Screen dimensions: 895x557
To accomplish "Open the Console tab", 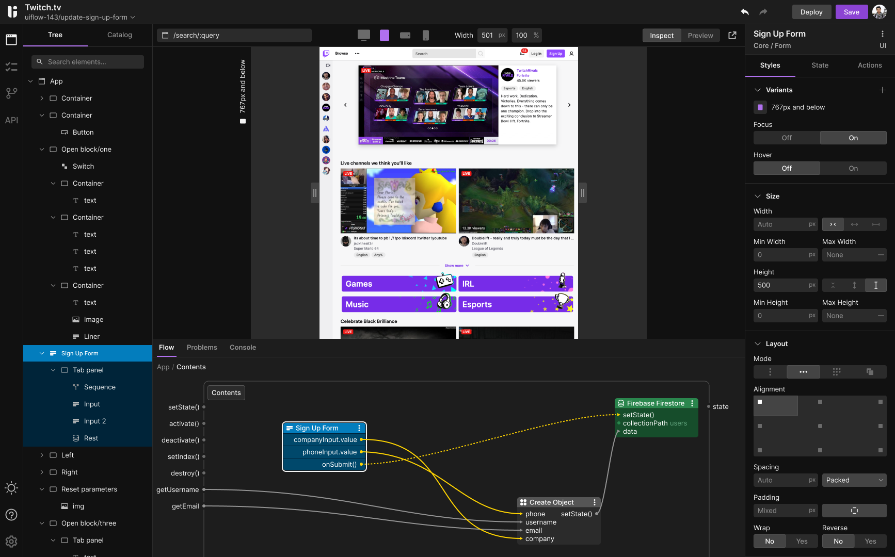I will tap(243, 347).
